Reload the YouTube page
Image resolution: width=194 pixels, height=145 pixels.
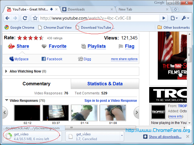(x=25, y=18)
